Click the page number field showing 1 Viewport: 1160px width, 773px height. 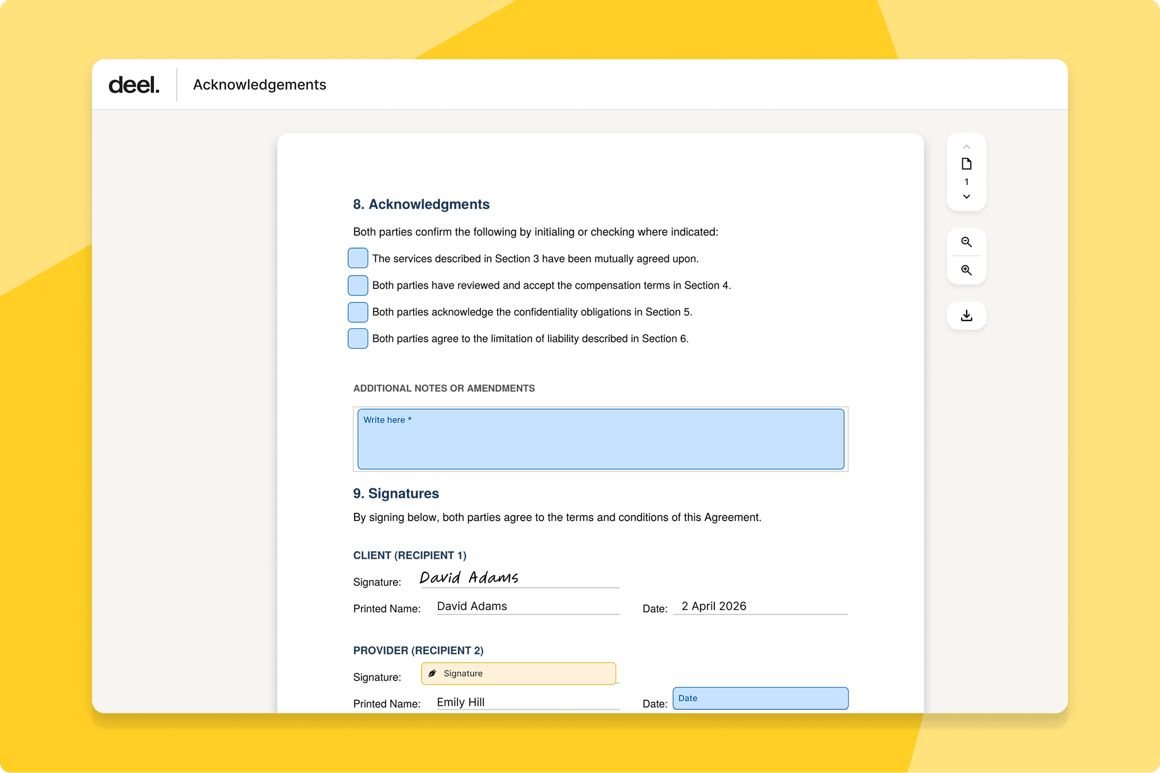(x=966, y=181)
